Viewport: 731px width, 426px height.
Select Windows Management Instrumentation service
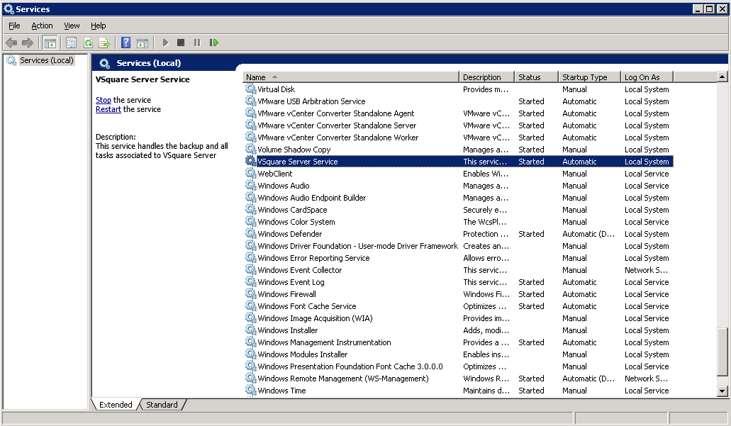459,342
